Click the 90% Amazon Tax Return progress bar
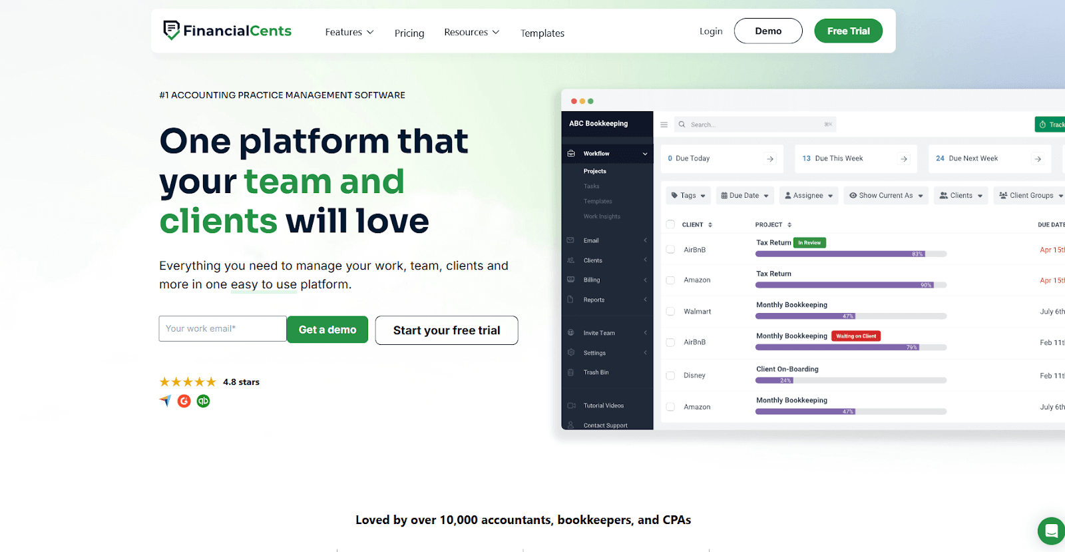This screenshot has height=552, width=1065. [851, 285]
